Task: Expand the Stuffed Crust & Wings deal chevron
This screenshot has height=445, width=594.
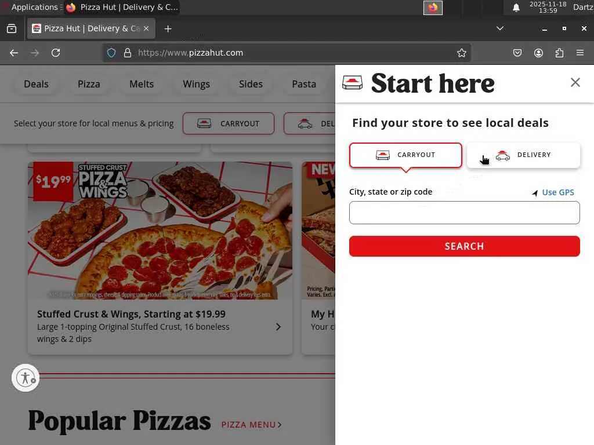Action: tap(278, 327)
